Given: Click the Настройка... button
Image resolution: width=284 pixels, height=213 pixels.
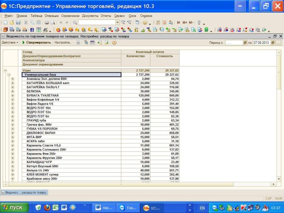Looking at the screenshot, I should pos(62,43).
